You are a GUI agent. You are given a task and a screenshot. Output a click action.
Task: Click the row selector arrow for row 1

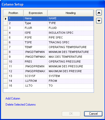point(6,19)
